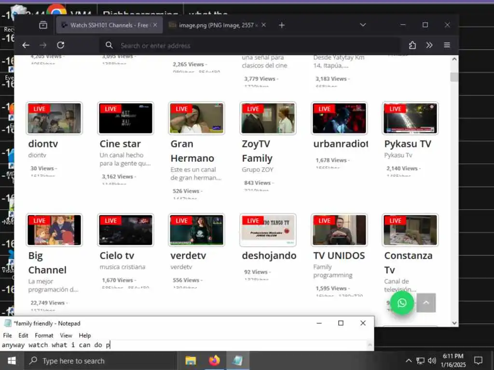The height and width of the screenshot is (370, 494).
Task: Go back with the browser back arrow
Action: tap(26, 45)
